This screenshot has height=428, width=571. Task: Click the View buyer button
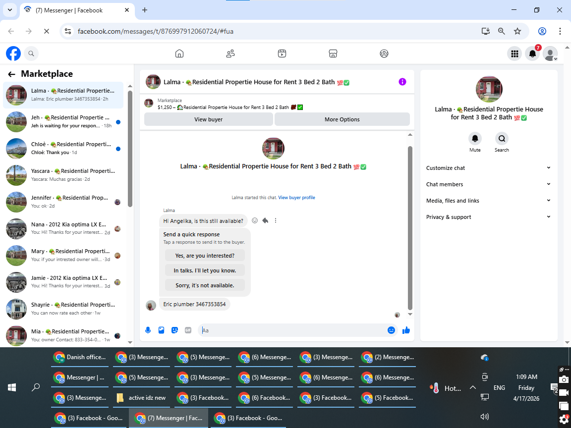[208, 119]
